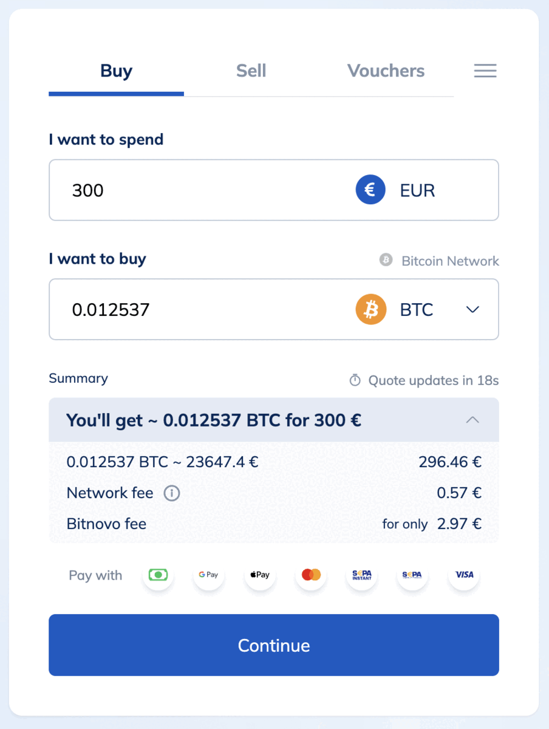The height and width of the screenshot is (729, 549).
Task: Click the blue Euro currency icon
Action: (x=370, y=190)
